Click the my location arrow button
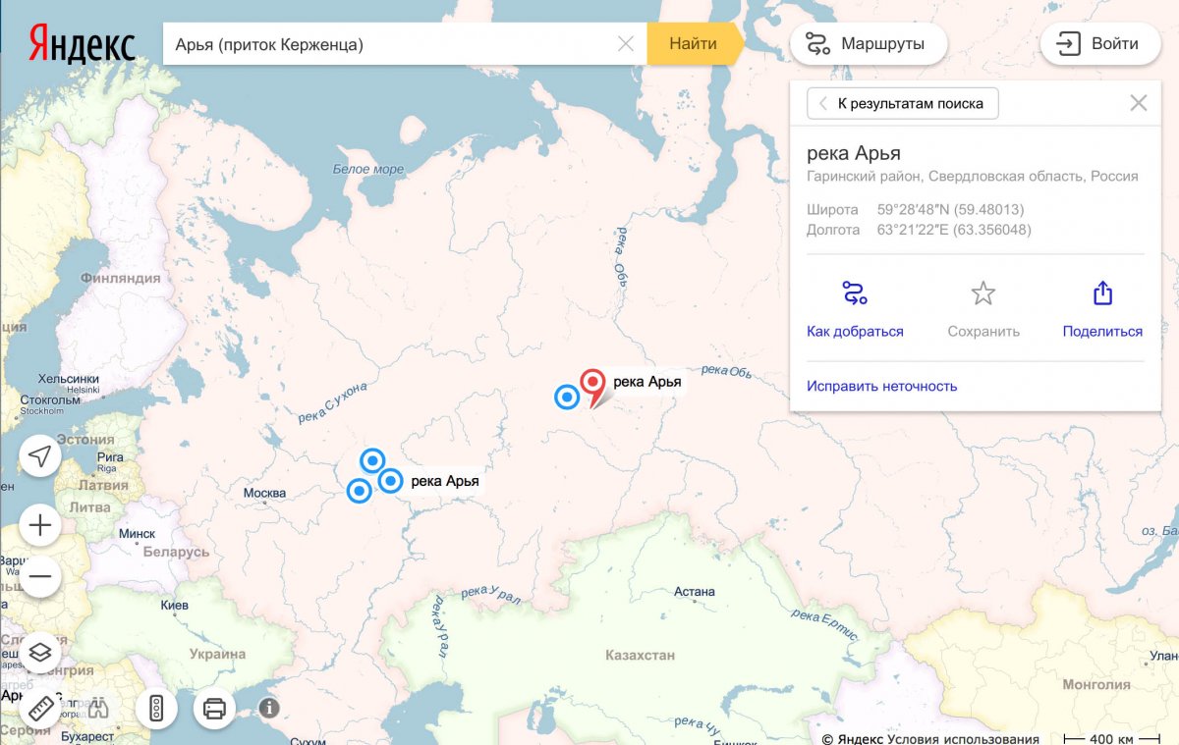 40,456
